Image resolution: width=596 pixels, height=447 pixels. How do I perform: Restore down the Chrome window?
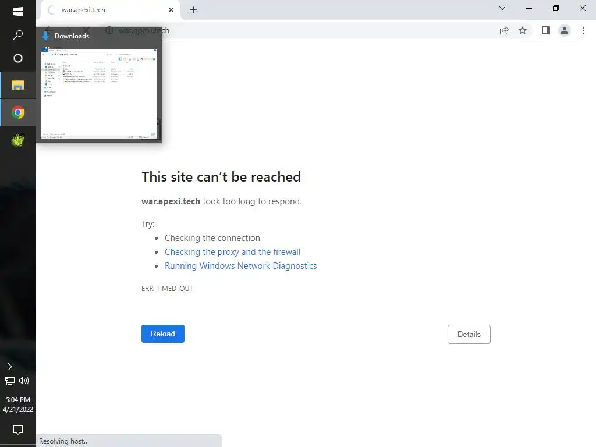click(556, 8)
